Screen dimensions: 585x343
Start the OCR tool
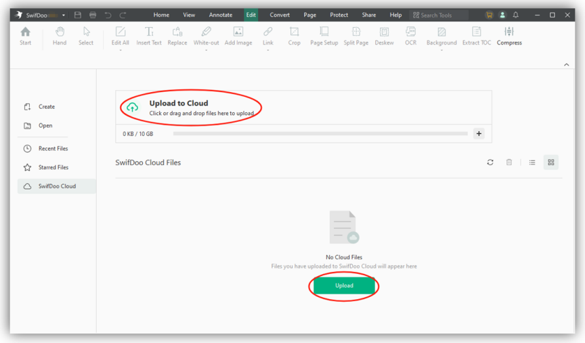410,36
